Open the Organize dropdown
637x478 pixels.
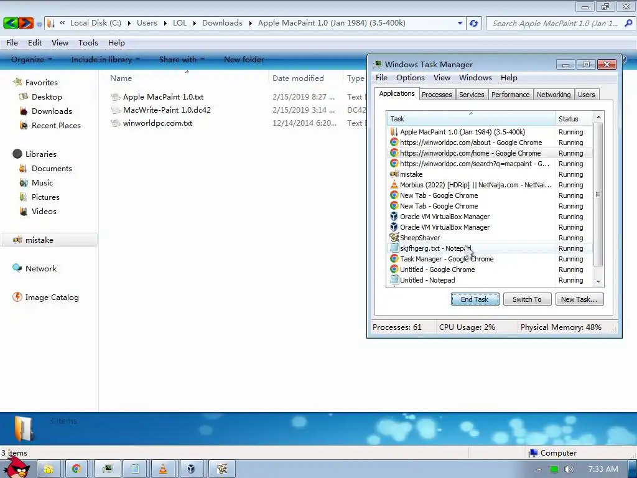32,59
